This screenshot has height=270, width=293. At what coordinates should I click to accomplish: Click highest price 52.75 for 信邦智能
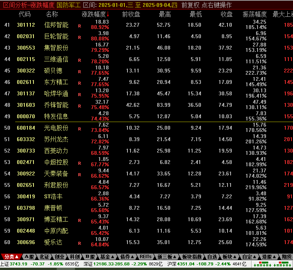point(164,25)
